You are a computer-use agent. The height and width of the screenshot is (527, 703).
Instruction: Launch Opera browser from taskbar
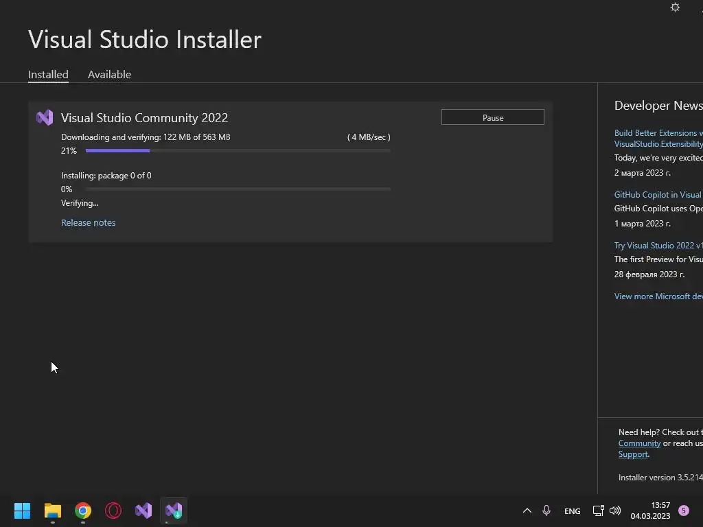pos(113,511)
